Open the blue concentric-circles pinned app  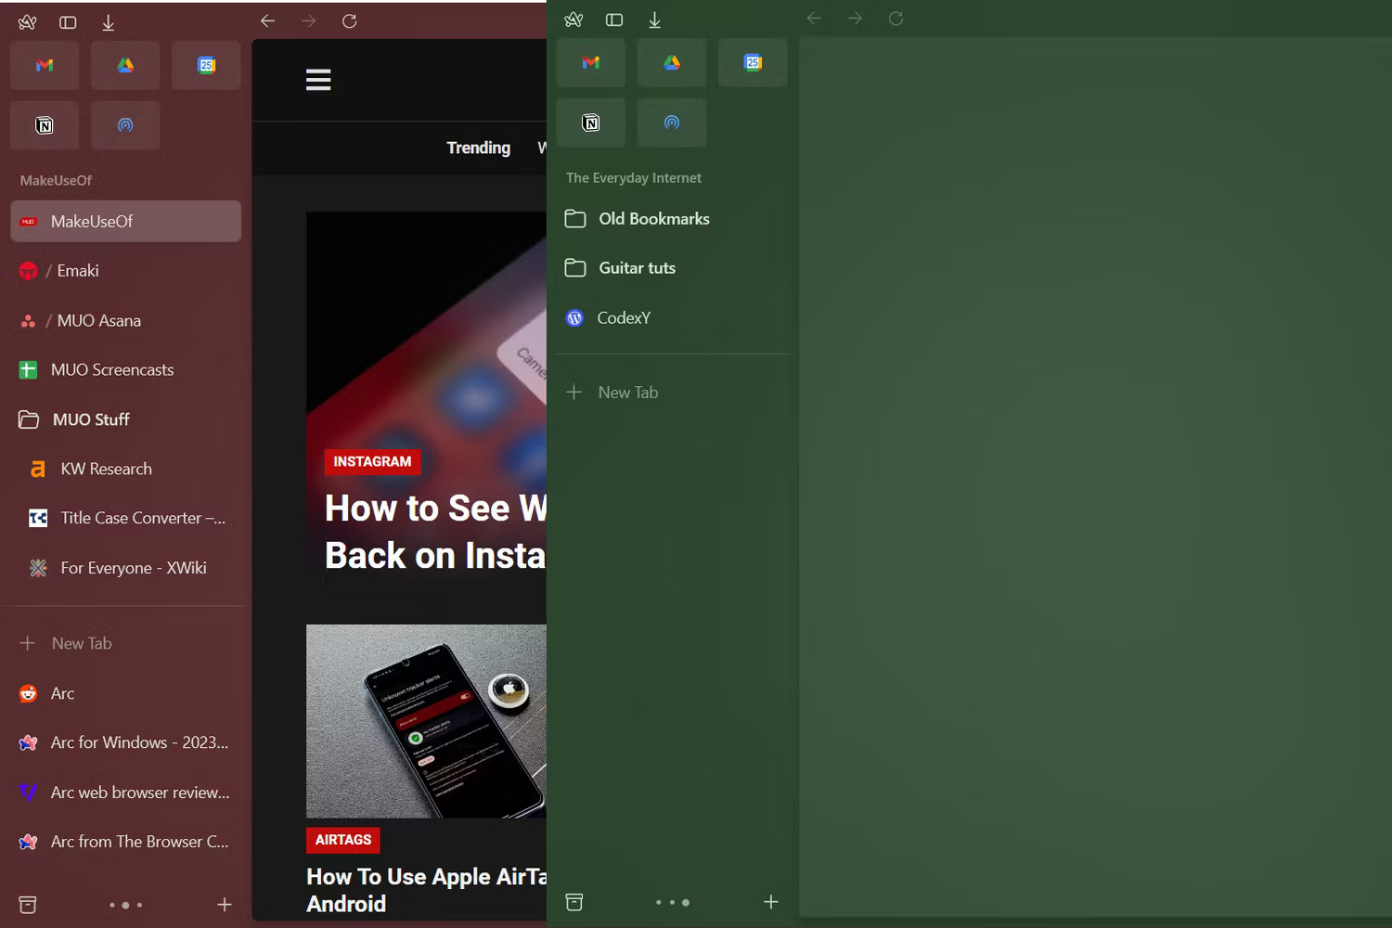[x=125, y=125]
